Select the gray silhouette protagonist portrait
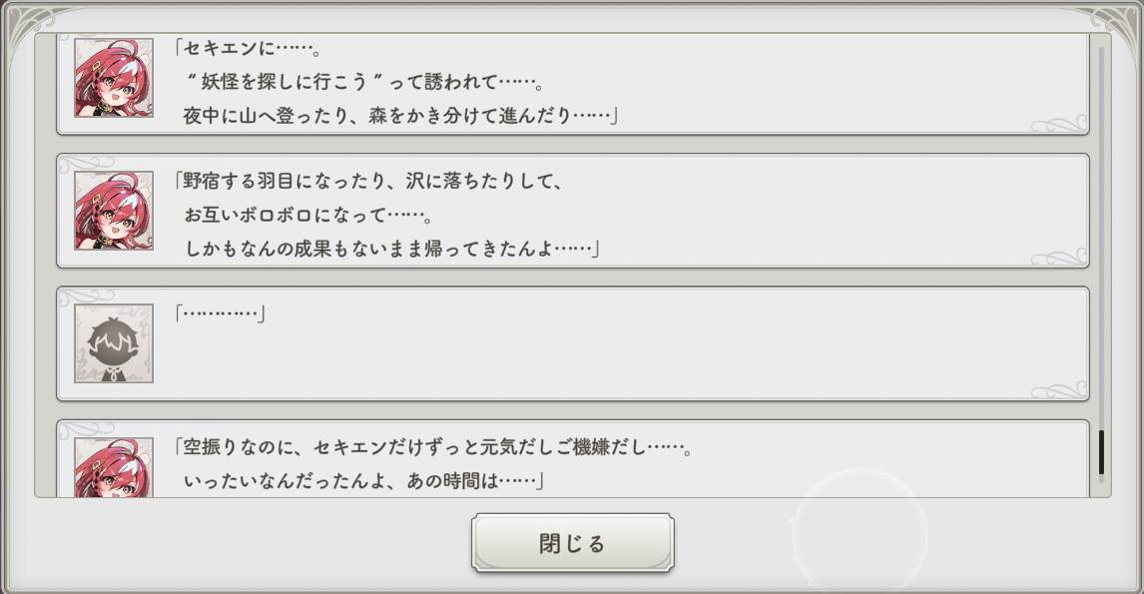1144x594 pixels. (114, 343)
